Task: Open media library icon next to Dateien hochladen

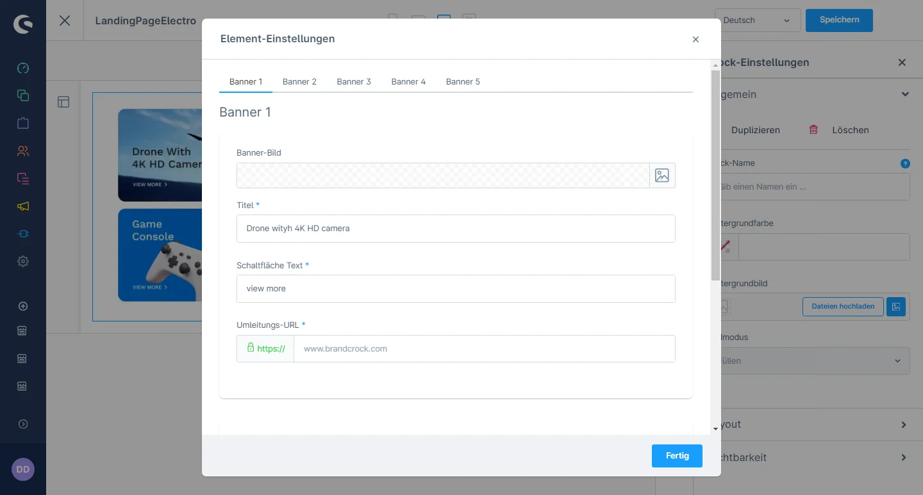Action: pyautogui.click(x=896, y=307)
